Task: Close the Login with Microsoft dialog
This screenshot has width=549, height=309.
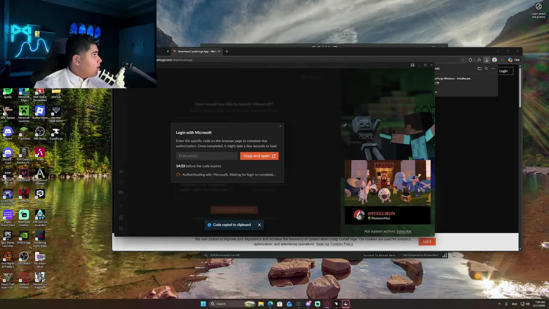Action: pos(281,126)
